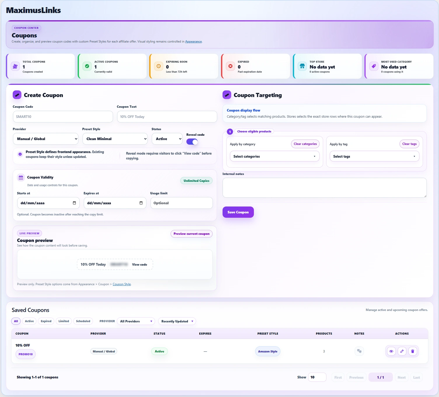Viewport: 439px width, 397px height.
Task: Click the Active Coupons green check icon
Action: click(87, 66)
